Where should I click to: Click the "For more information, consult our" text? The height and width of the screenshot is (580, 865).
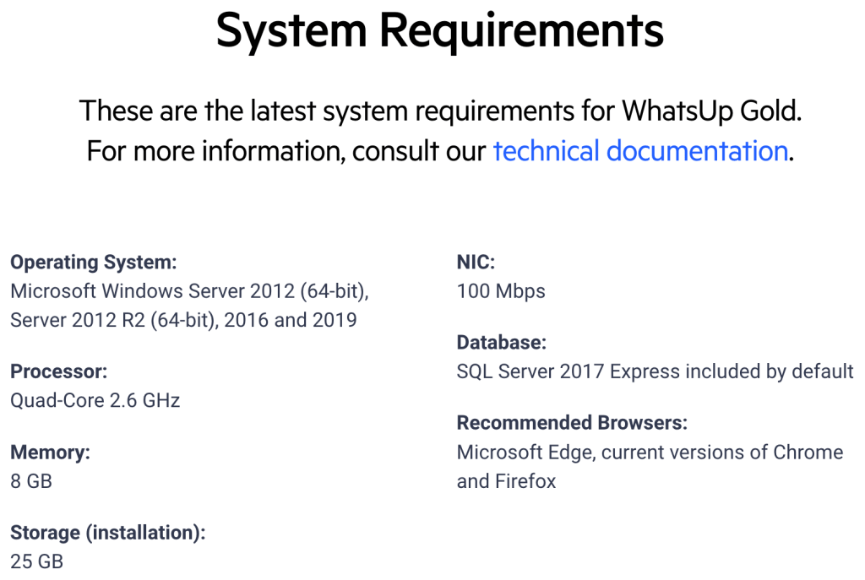point(287,151)
